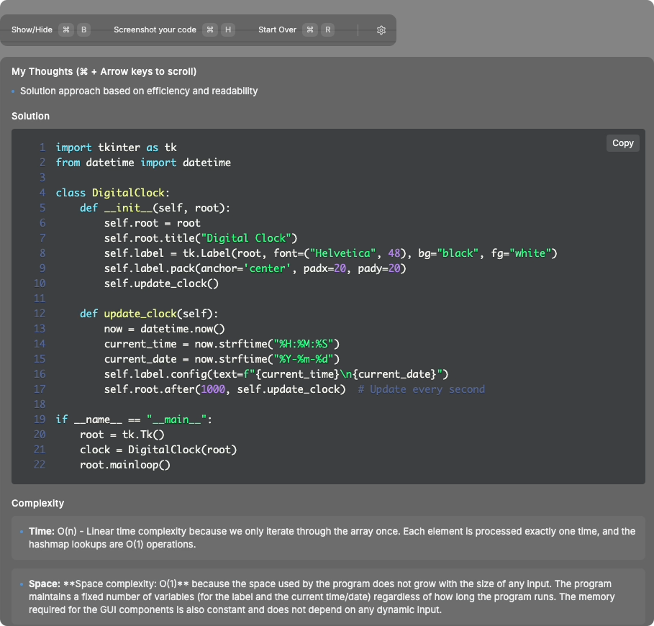Screen dimensions: 654x626
Task: Click the My Thoughts section heading
Action: pyautogui.click(x=104, y=72)
